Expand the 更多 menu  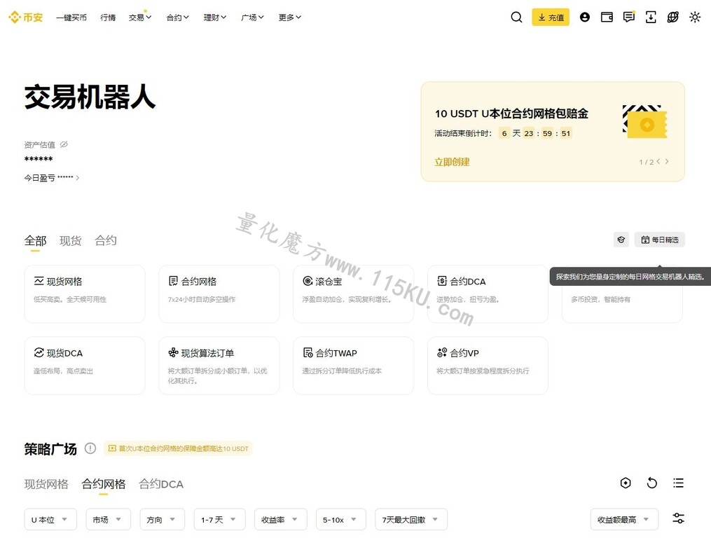(x=290, y=18)
